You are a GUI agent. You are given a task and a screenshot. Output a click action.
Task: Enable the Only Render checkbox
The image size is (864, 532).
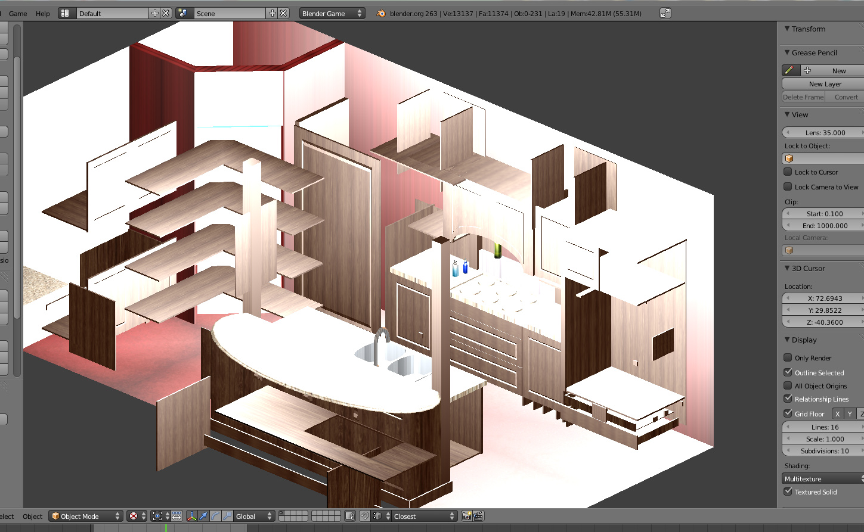788,357
